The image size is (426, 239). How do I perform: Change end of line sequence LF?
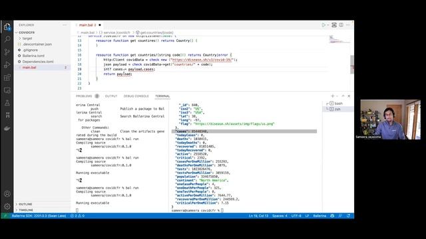point(307,216)
